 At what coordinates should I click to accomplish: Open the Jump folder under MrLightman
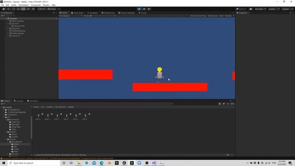[x=16, y=149]
